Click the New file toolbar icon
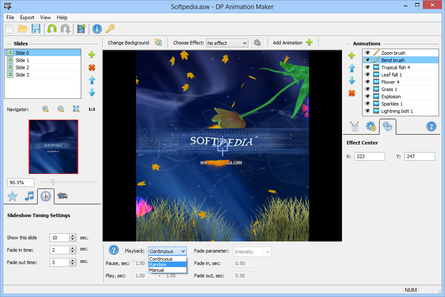445x297 pixels. (9, 29)
